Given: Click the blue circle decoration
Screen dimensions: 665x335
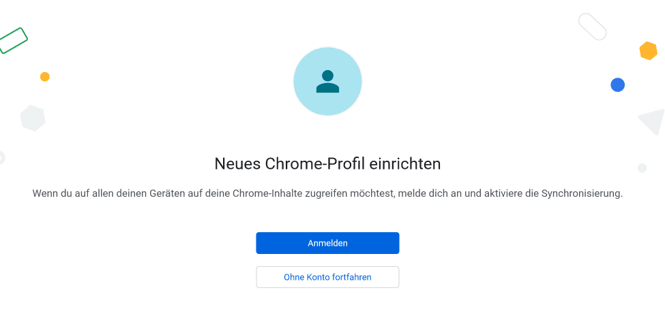Looking at the screenshot, I should 617,85.
